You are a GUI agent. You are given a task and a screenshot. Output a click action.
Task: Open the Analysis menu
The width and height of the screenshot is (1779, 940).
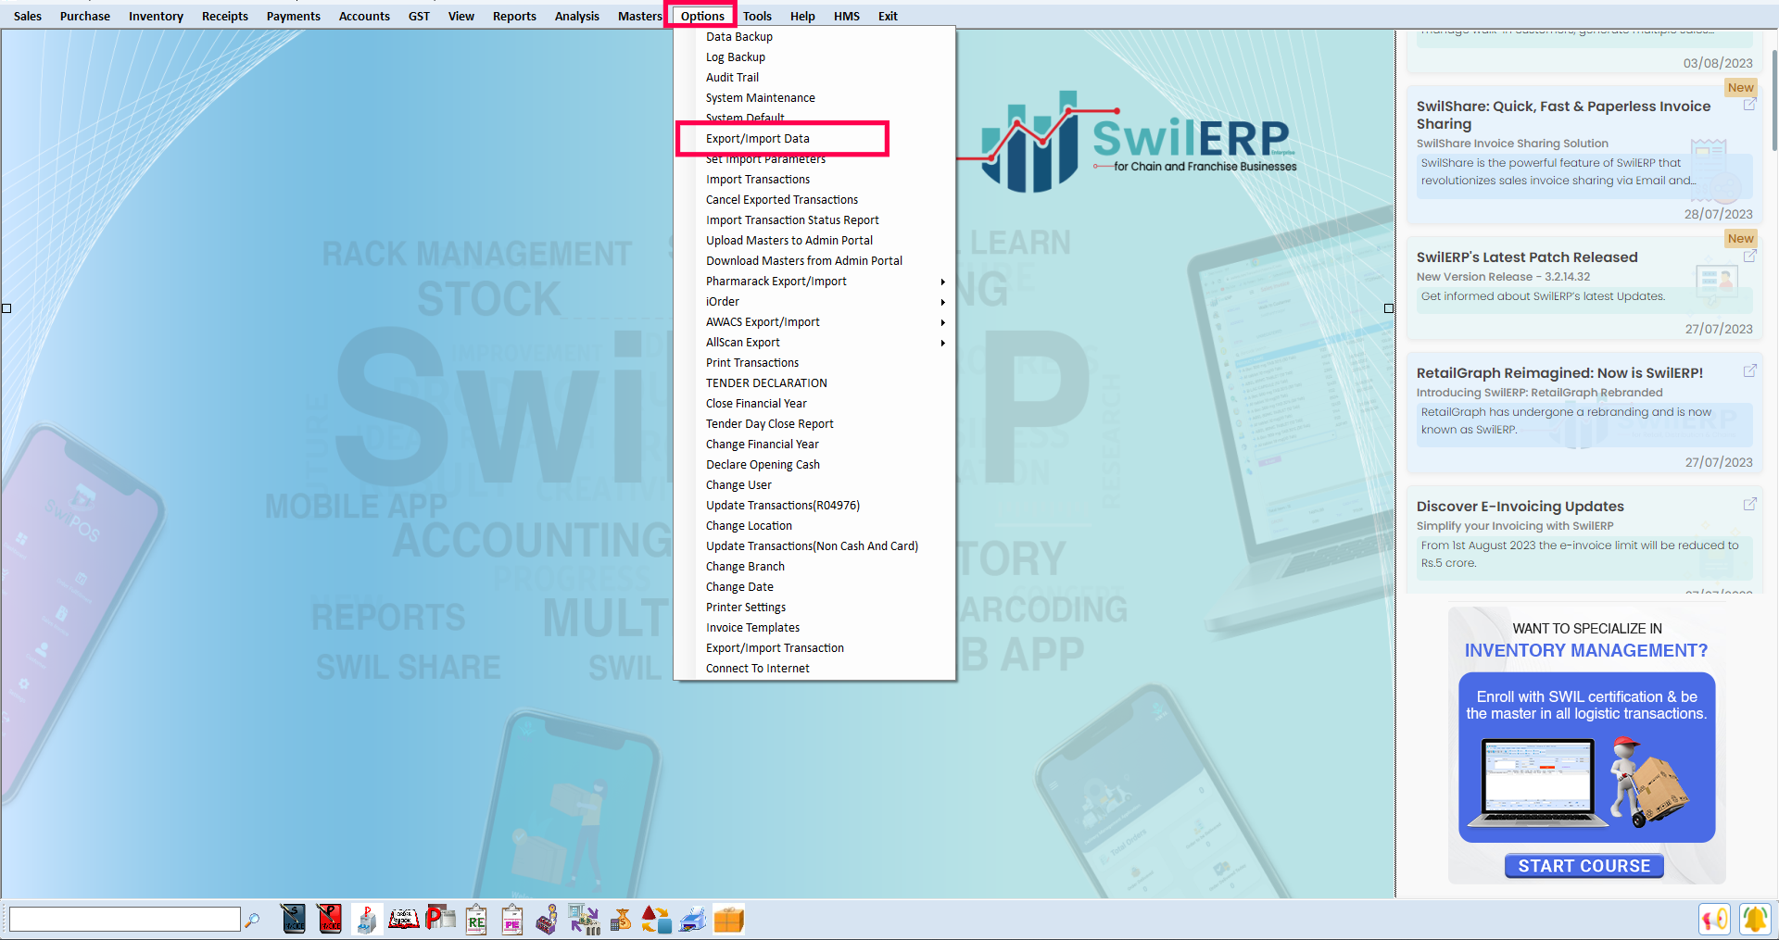pyautogui.click(x=576, y=16)
